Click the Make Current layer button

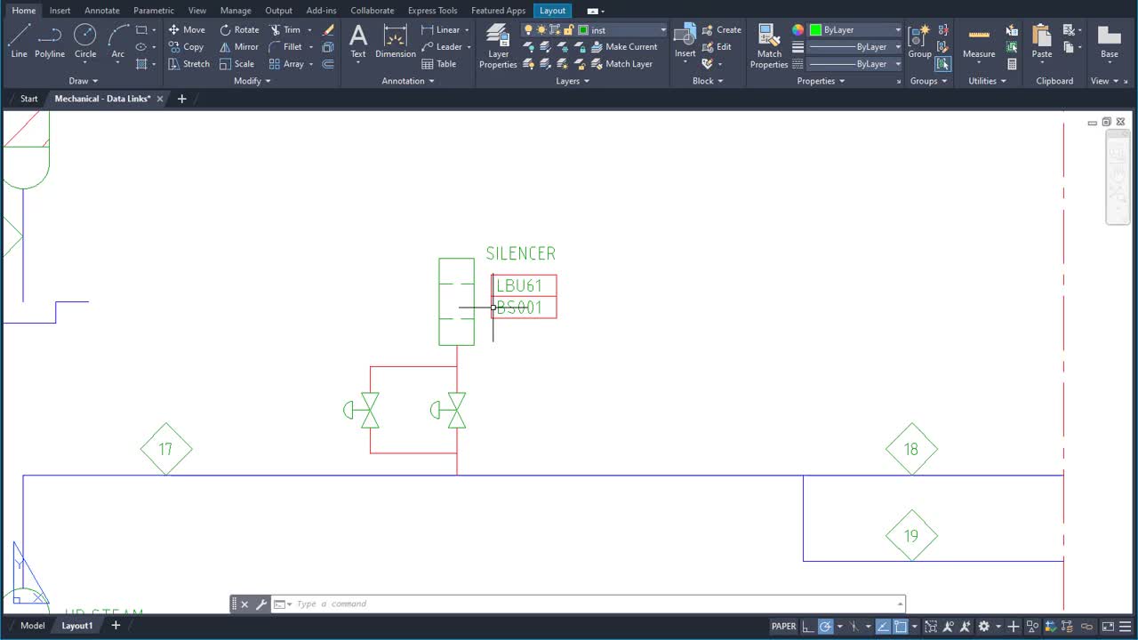[x=623, y=46]
